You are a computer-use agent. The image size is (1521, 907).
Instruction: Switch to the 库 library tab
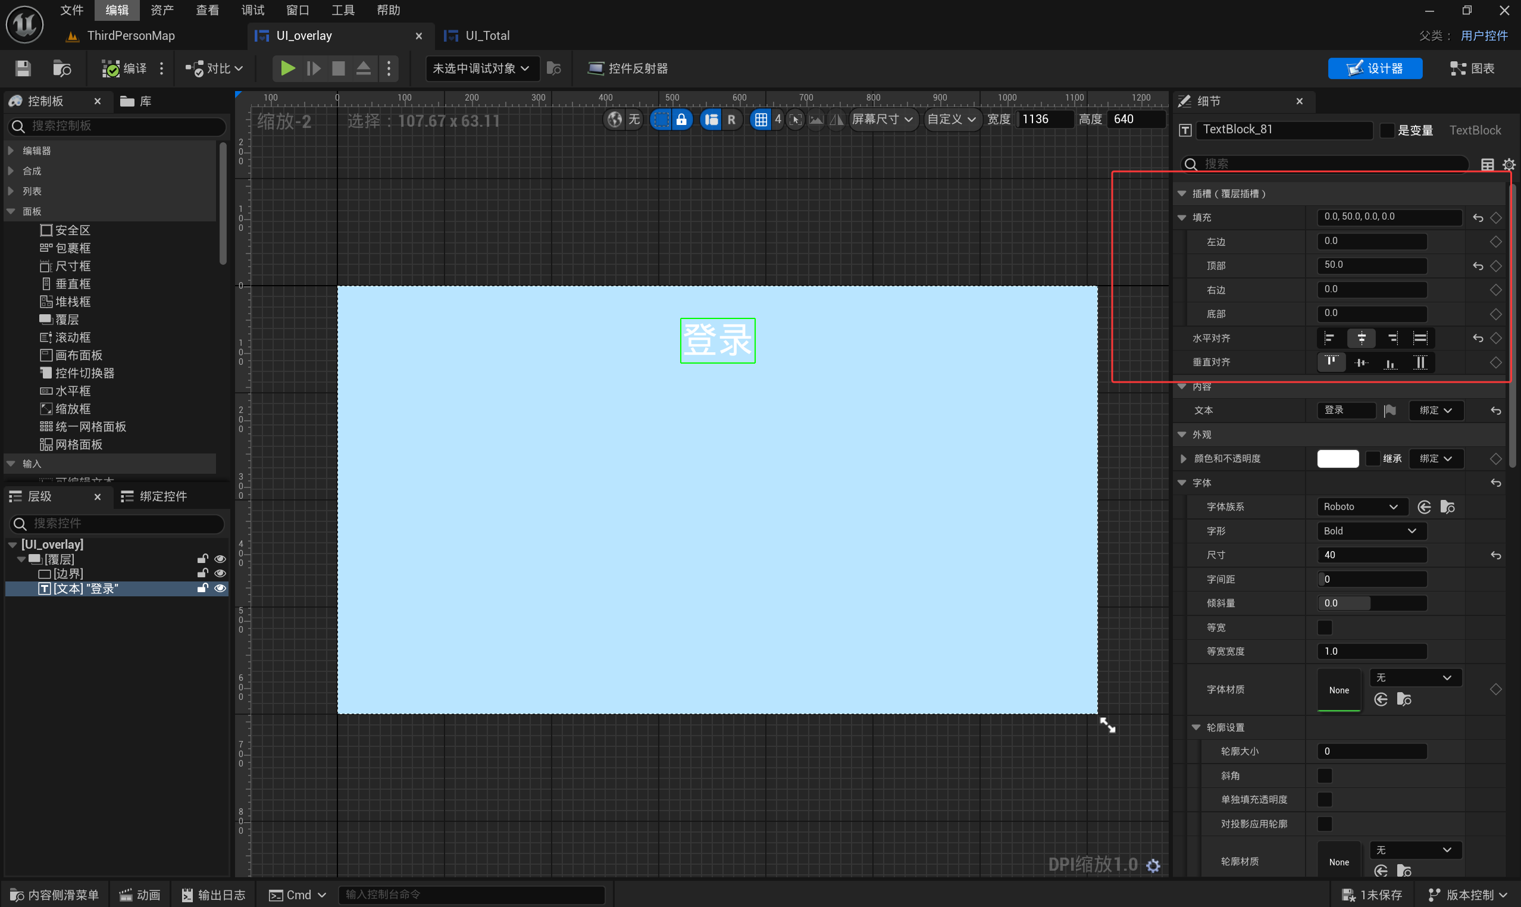[136, 101]
